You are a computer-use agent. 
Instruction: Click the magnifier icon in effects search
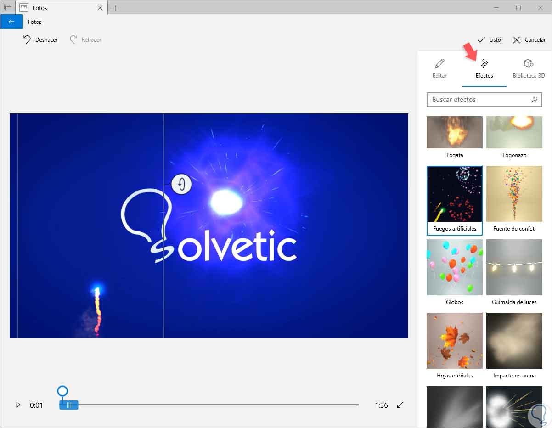534,99
